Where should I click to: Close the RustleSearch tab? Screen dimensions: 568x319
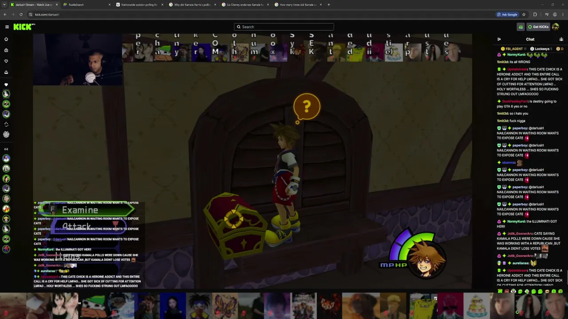(x=109, y=5)
